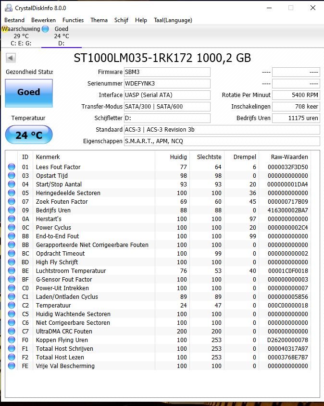Open the Help menu
The height and width of the screenshot is (406, 324).
click(141, 20)
